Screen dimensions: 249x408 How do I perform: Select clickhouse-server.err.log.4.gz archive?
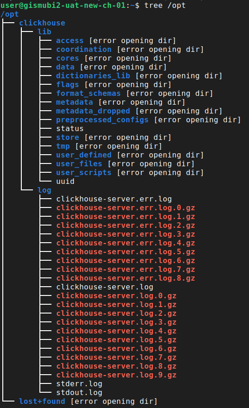pyautogui.click(x=126, y=243)
